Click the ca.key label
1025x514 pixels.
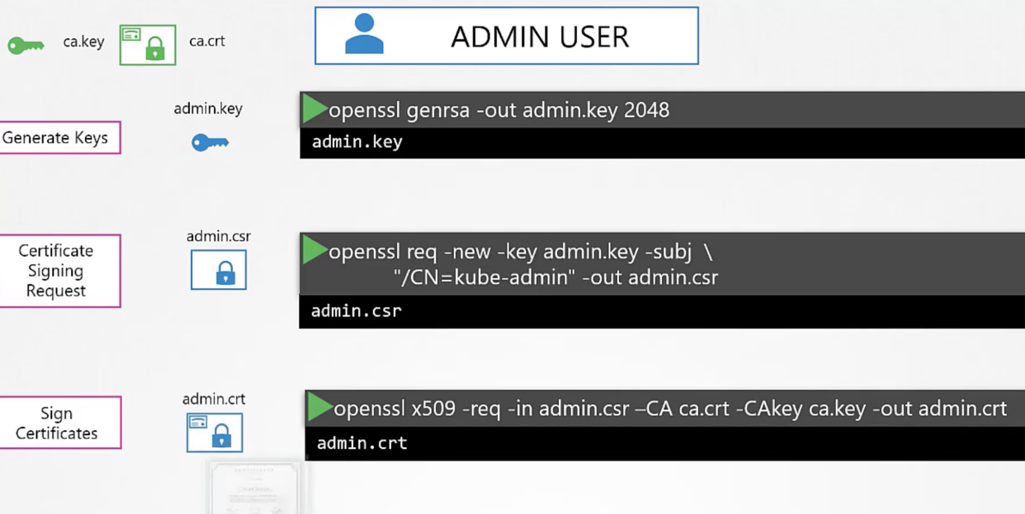coord(84,42)
